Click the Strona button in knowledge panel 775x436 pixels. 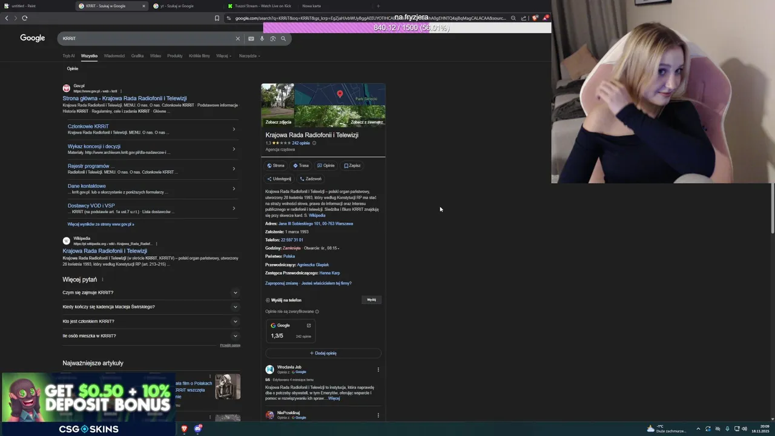[275, 165]
